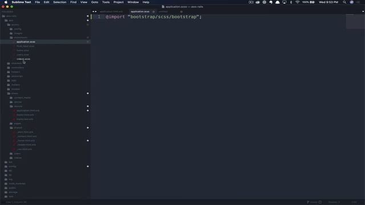This screenshot has width=365, height=205.
Task: Click line number 1 in the gutter
Action: coord(99,17)
